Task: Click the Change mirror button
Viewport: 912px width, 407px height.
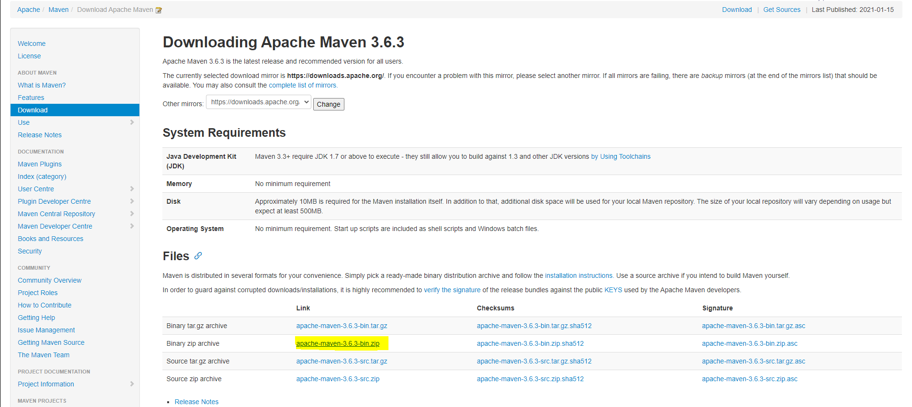Action: click(329, 104)
